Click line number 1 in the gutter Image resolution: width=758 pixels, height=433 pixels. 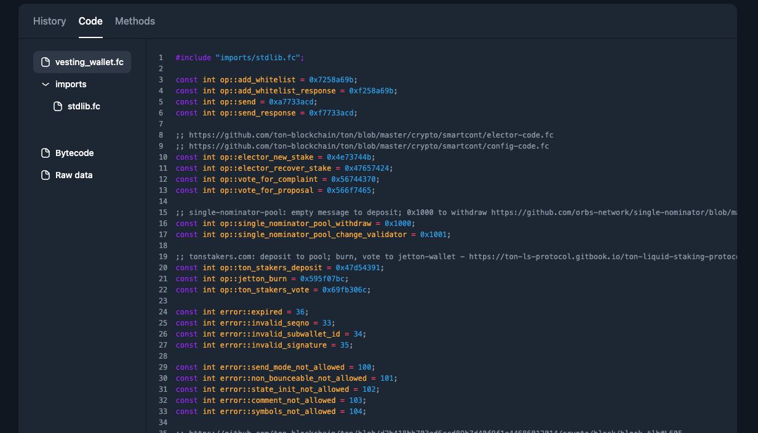pyautogui.click(x=161, y=58)
